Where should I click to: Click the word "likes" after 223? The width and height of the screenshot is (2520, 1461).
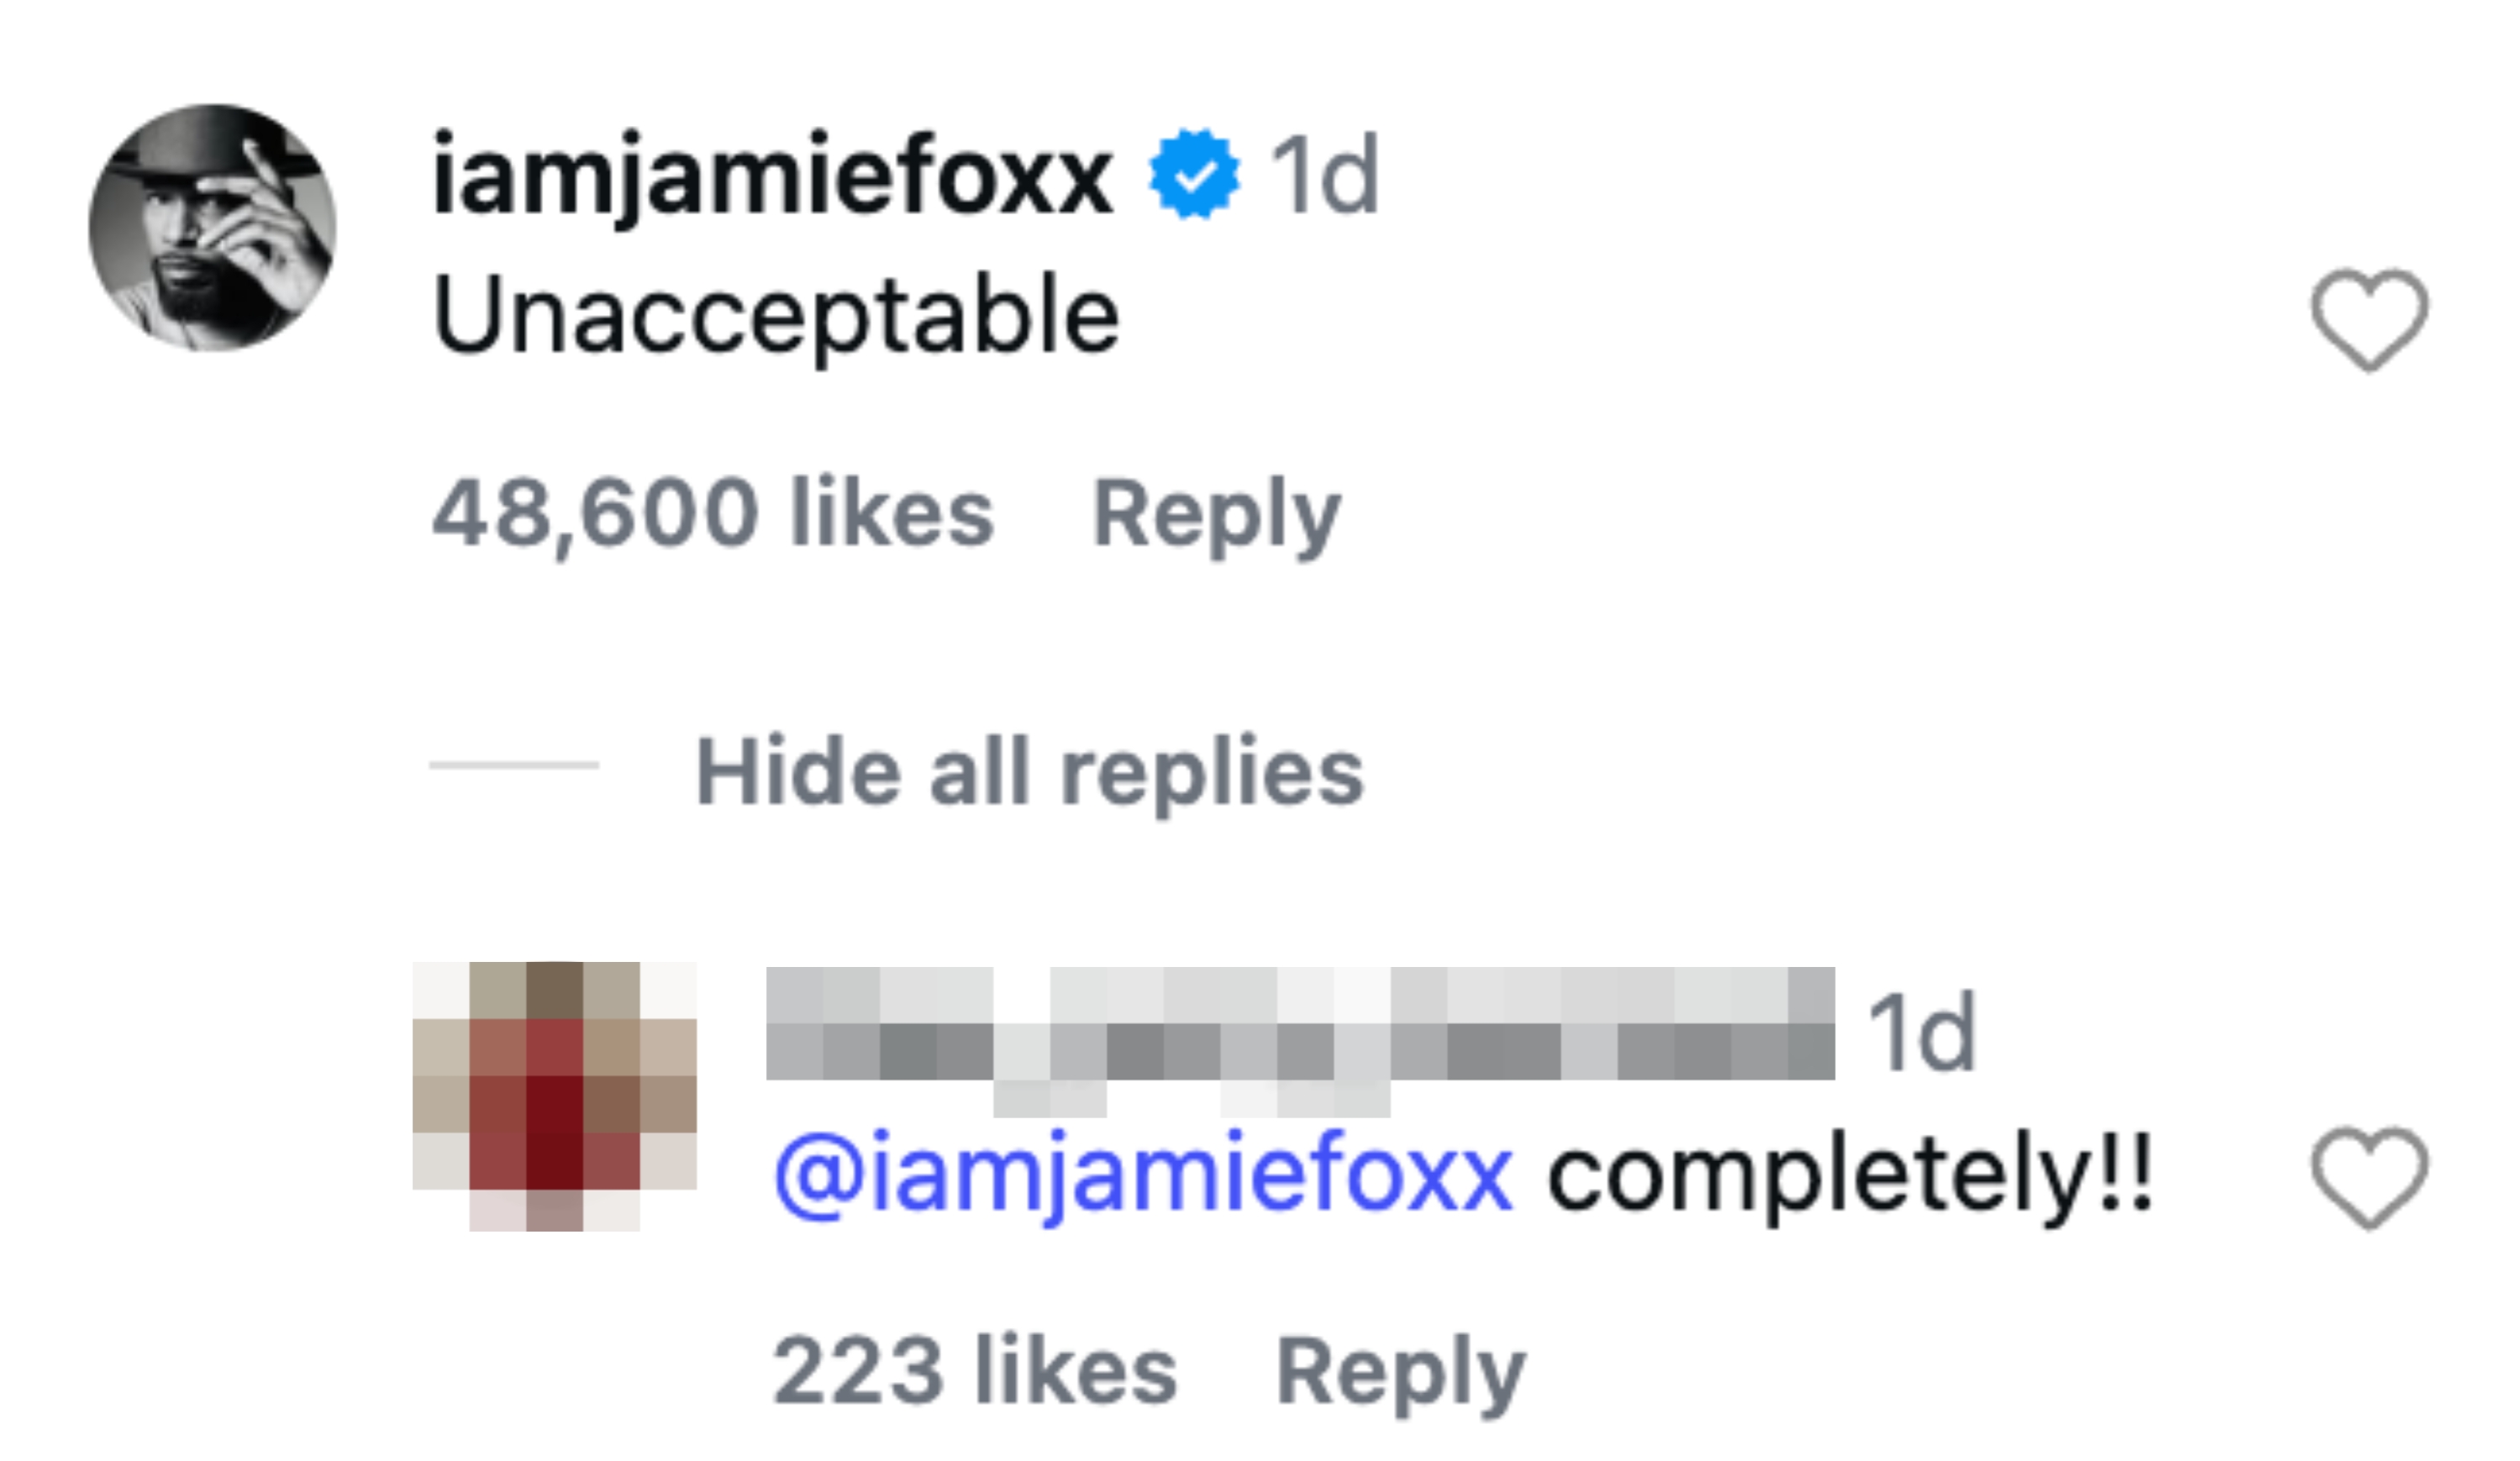pyautogui.click(x=1075, y=1371)
